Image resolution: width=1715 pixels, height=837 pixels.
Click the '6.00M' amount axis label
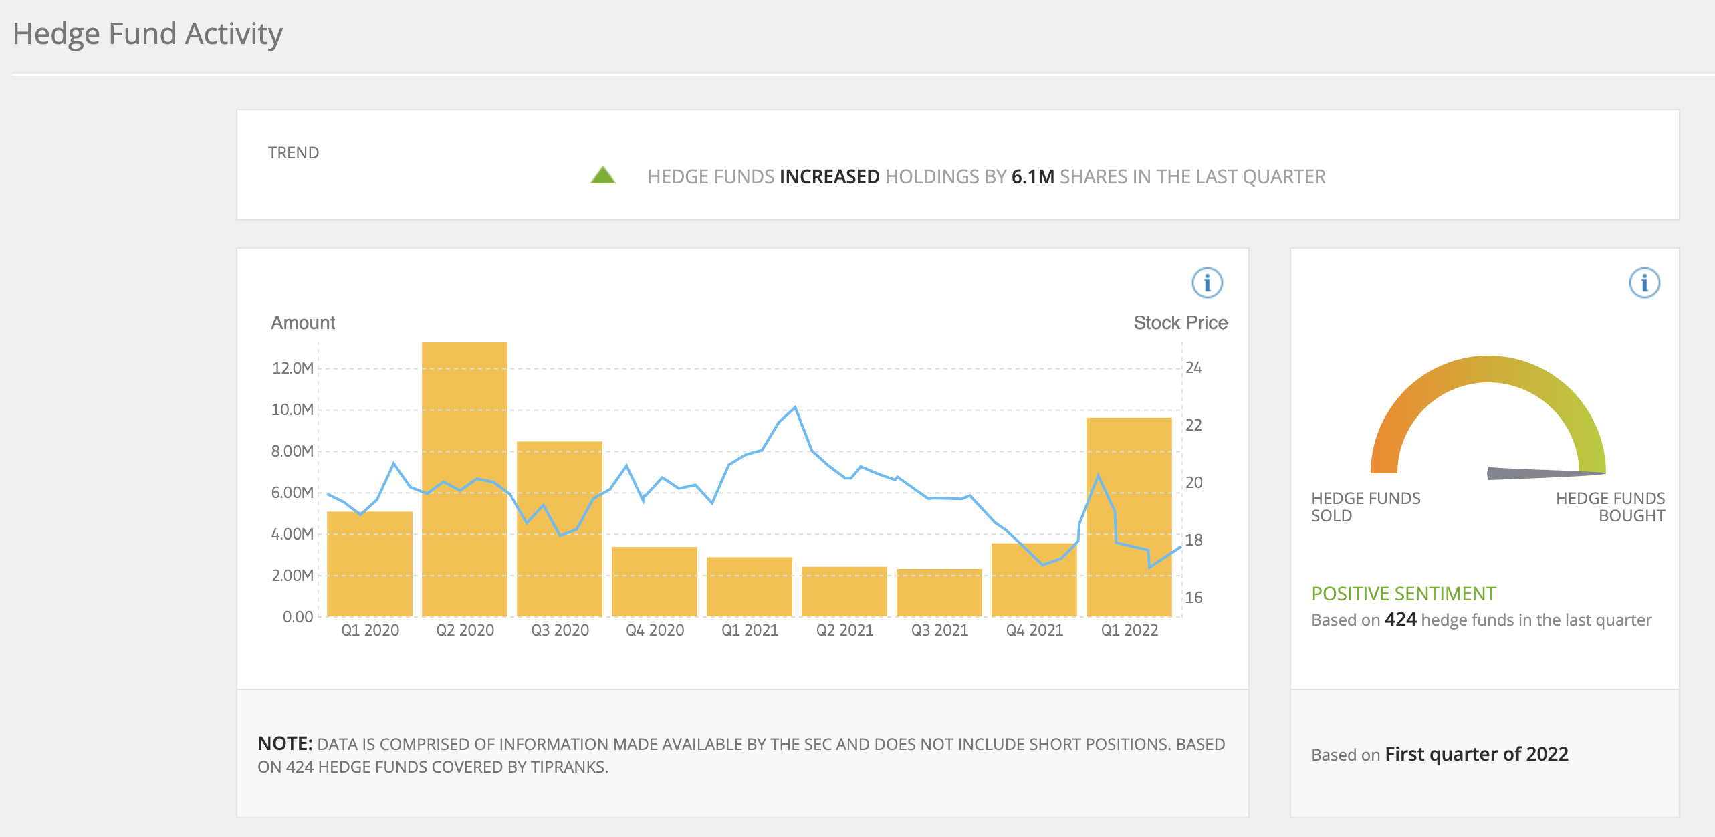292,493
